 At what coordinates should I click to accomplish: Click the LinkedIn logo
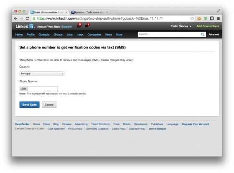point(25,26)
